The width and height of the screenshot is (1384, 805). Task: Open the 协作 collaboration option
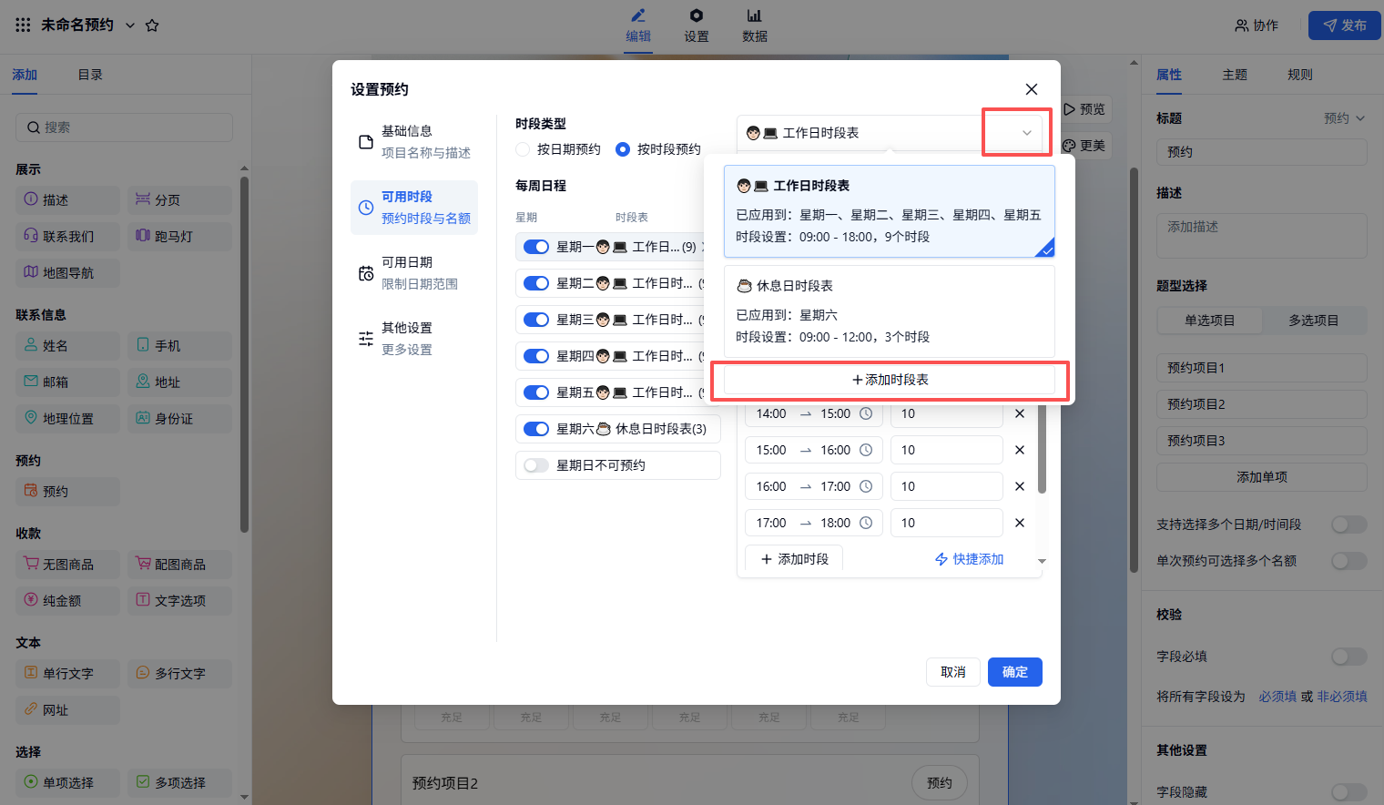click(x=1257, y=25)
